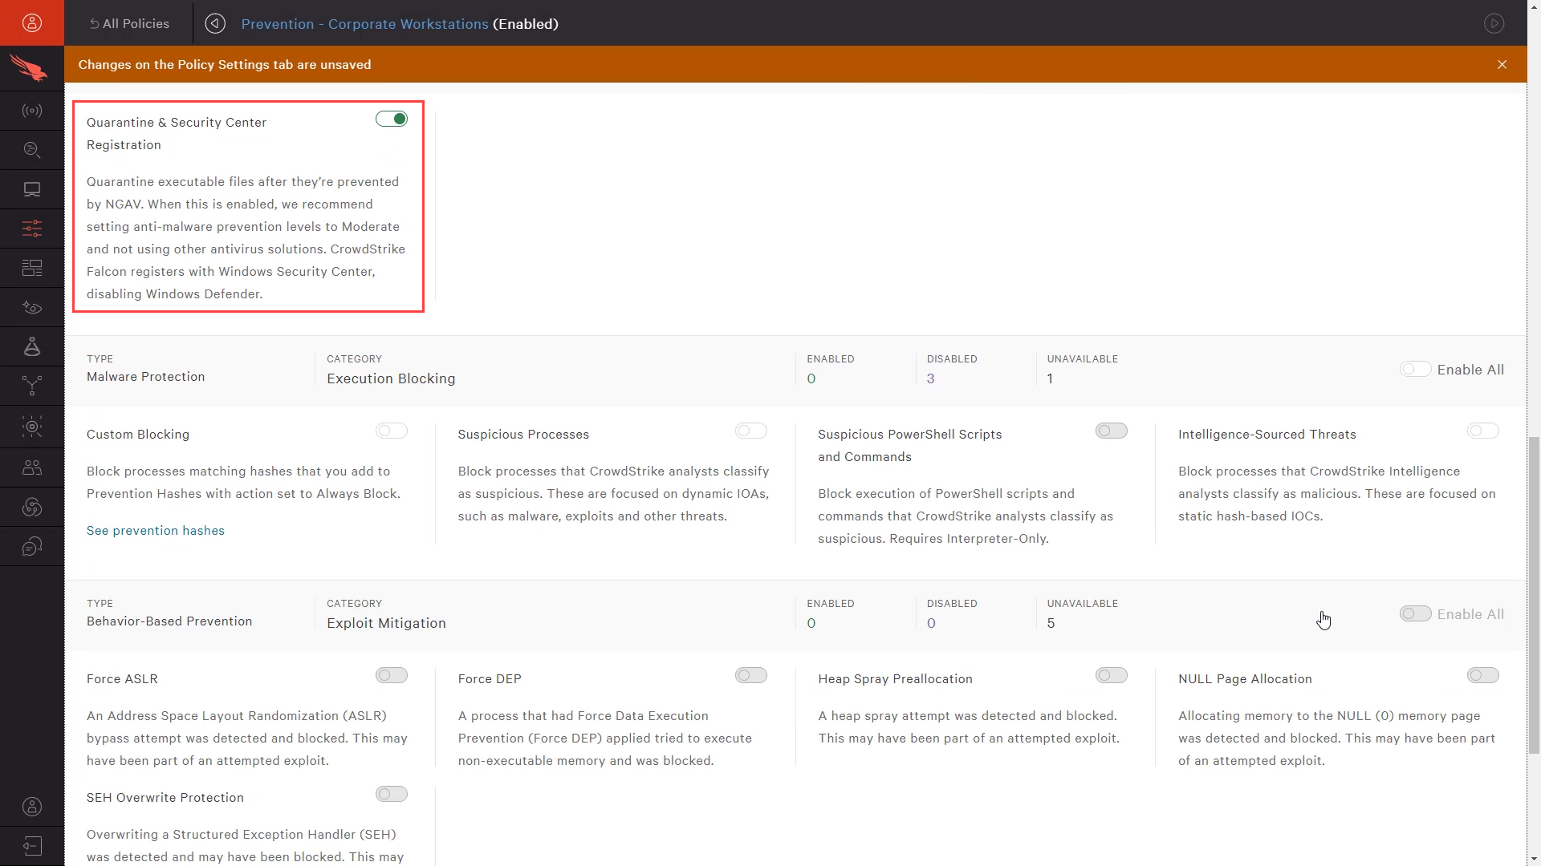Viewport: 1541px width, 866px height.
Task: Enable Intelligence-Sourced Threats toggle
Action: point(1483,431)
